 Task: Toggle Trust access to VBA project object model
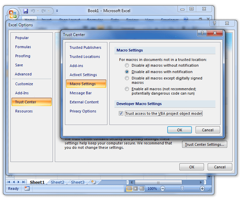click(121, 113)
